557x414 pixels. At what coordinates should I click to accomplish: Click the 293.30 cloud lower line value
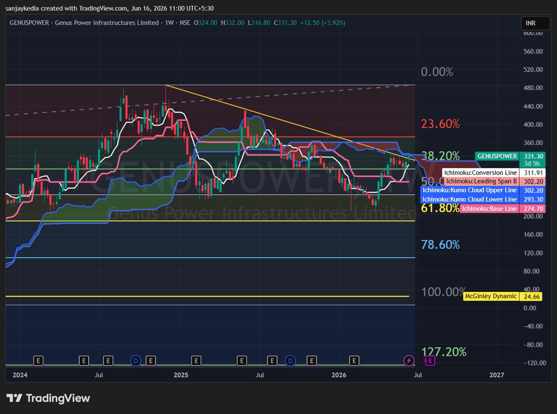(x=531, y=199)
